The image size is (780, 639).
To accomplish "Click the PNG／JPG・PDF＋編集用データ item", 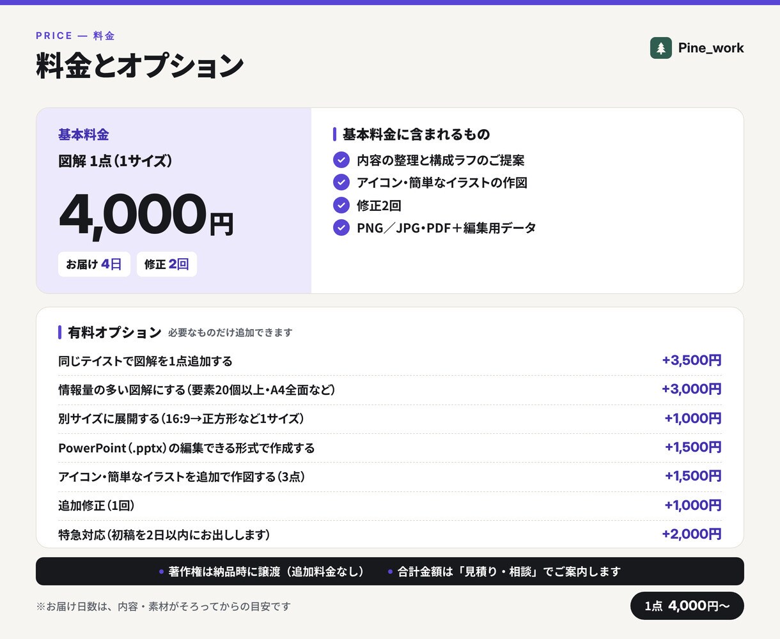I will pos(446,227).
